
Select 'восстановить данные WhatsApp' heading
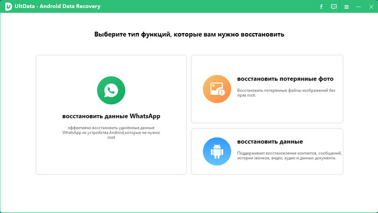[x=111, y=116]
